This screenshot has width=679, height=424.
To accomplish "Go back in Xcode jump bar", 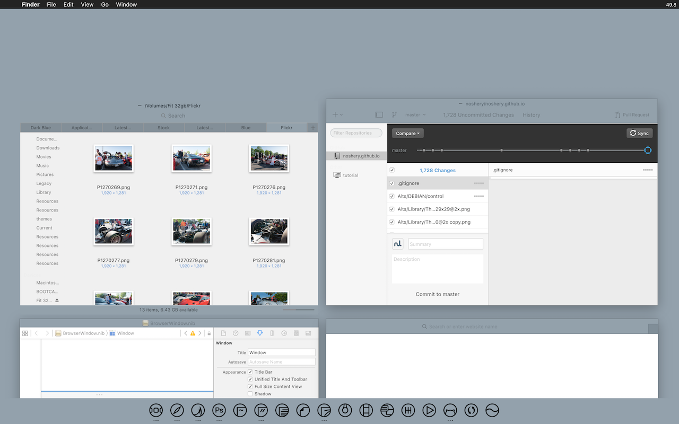I will tap(36, 333).
